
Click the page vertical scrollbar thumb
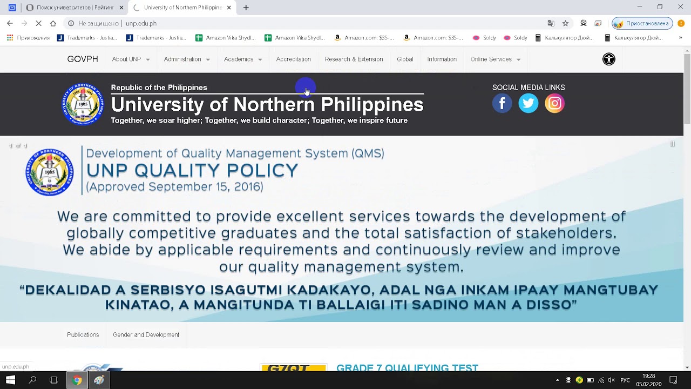(687, 89)
